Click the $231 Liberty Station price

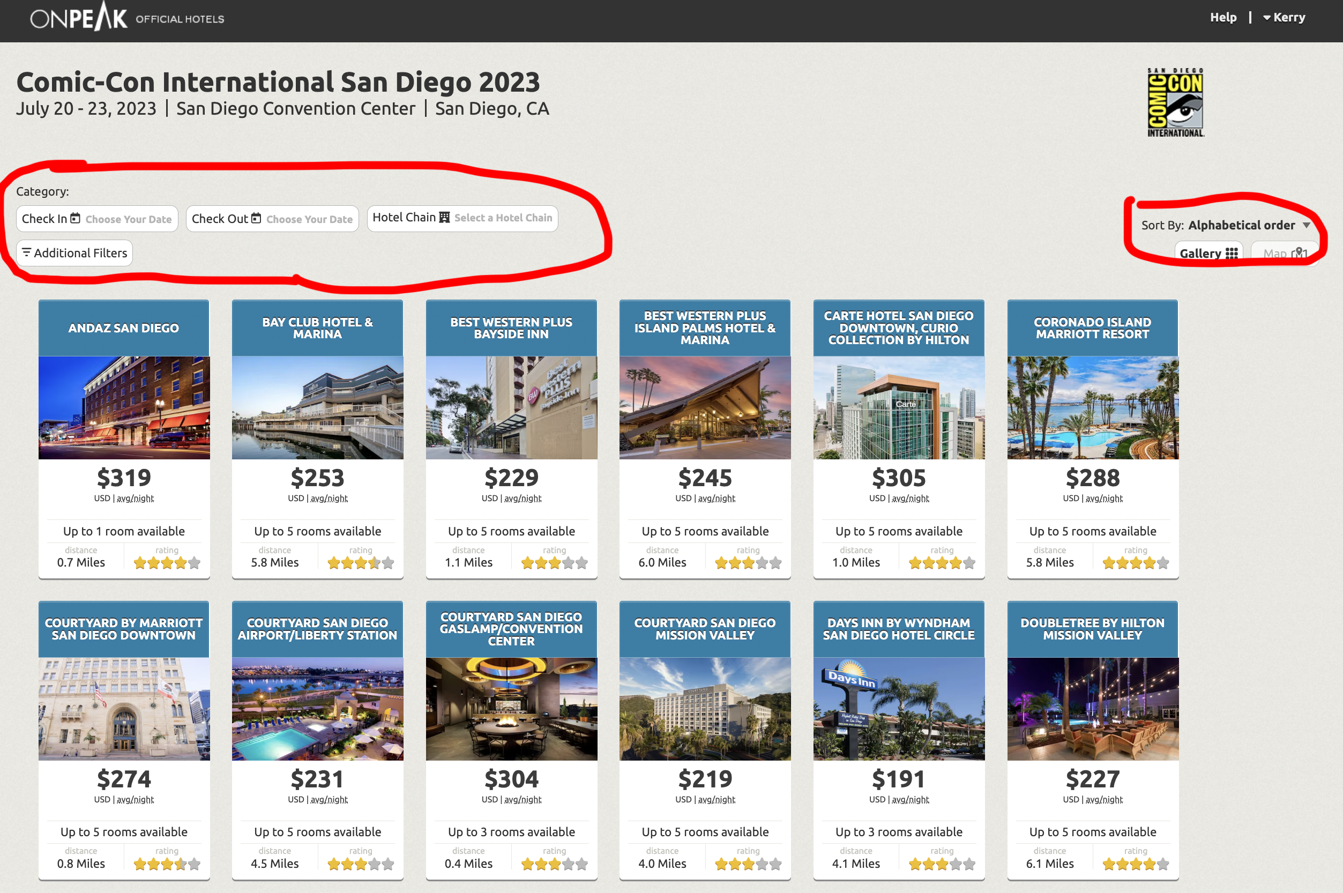tap(318, 779)
